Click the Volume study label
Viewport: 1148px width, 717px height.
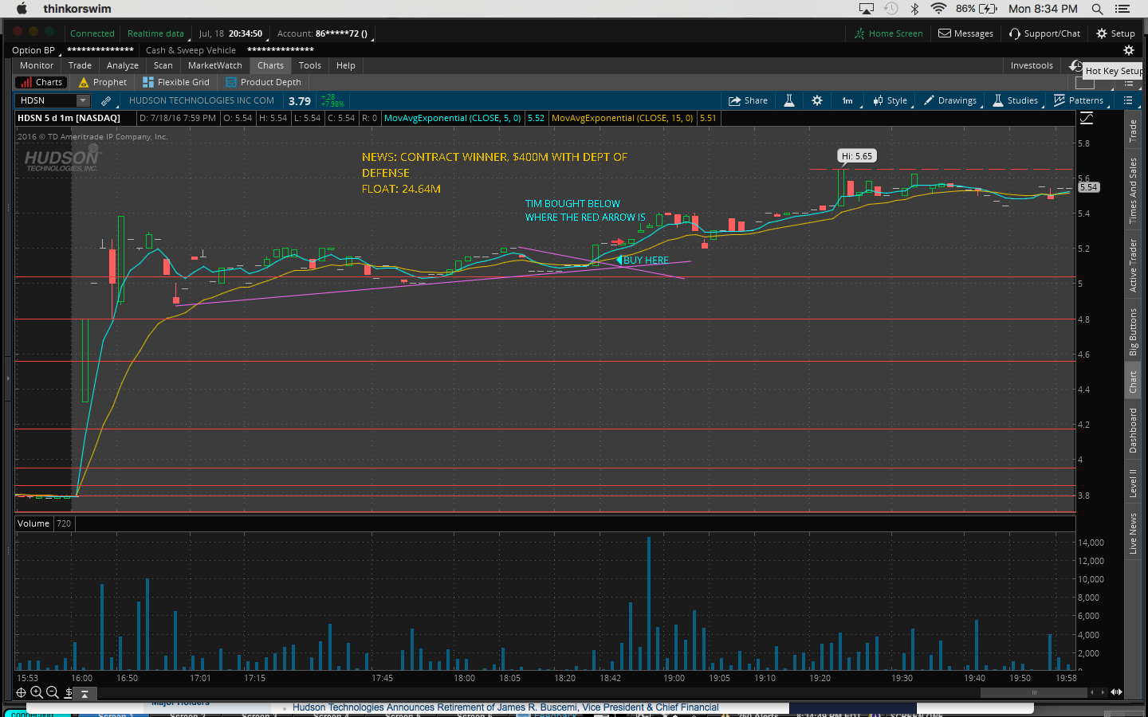(x=33, y=523)
